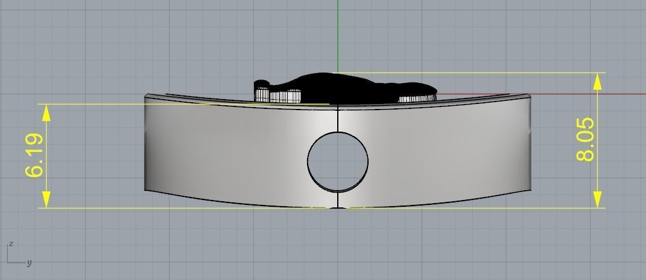Screen dimensions: 646x280
Task: Select the lower arrowhead of the 6.19 dimension
Action: point(47,199)
